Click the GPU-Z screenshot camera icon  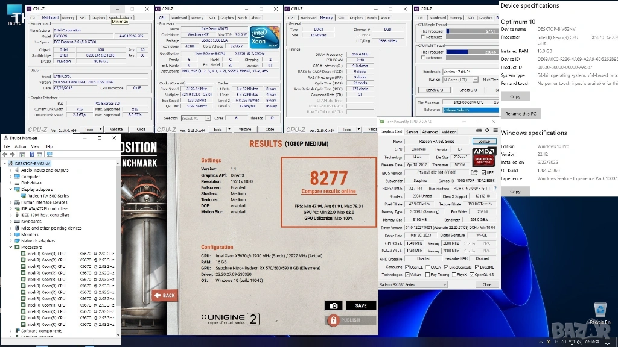(x=478, y=131)
